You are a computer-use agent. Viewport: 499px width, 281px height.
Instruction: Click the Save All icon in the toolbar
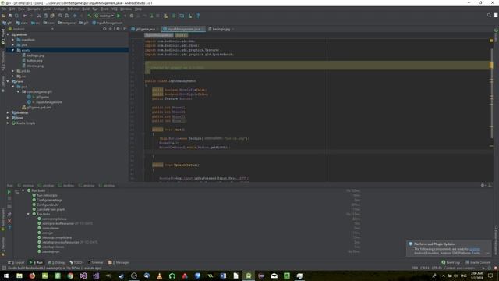coord(10,16)
